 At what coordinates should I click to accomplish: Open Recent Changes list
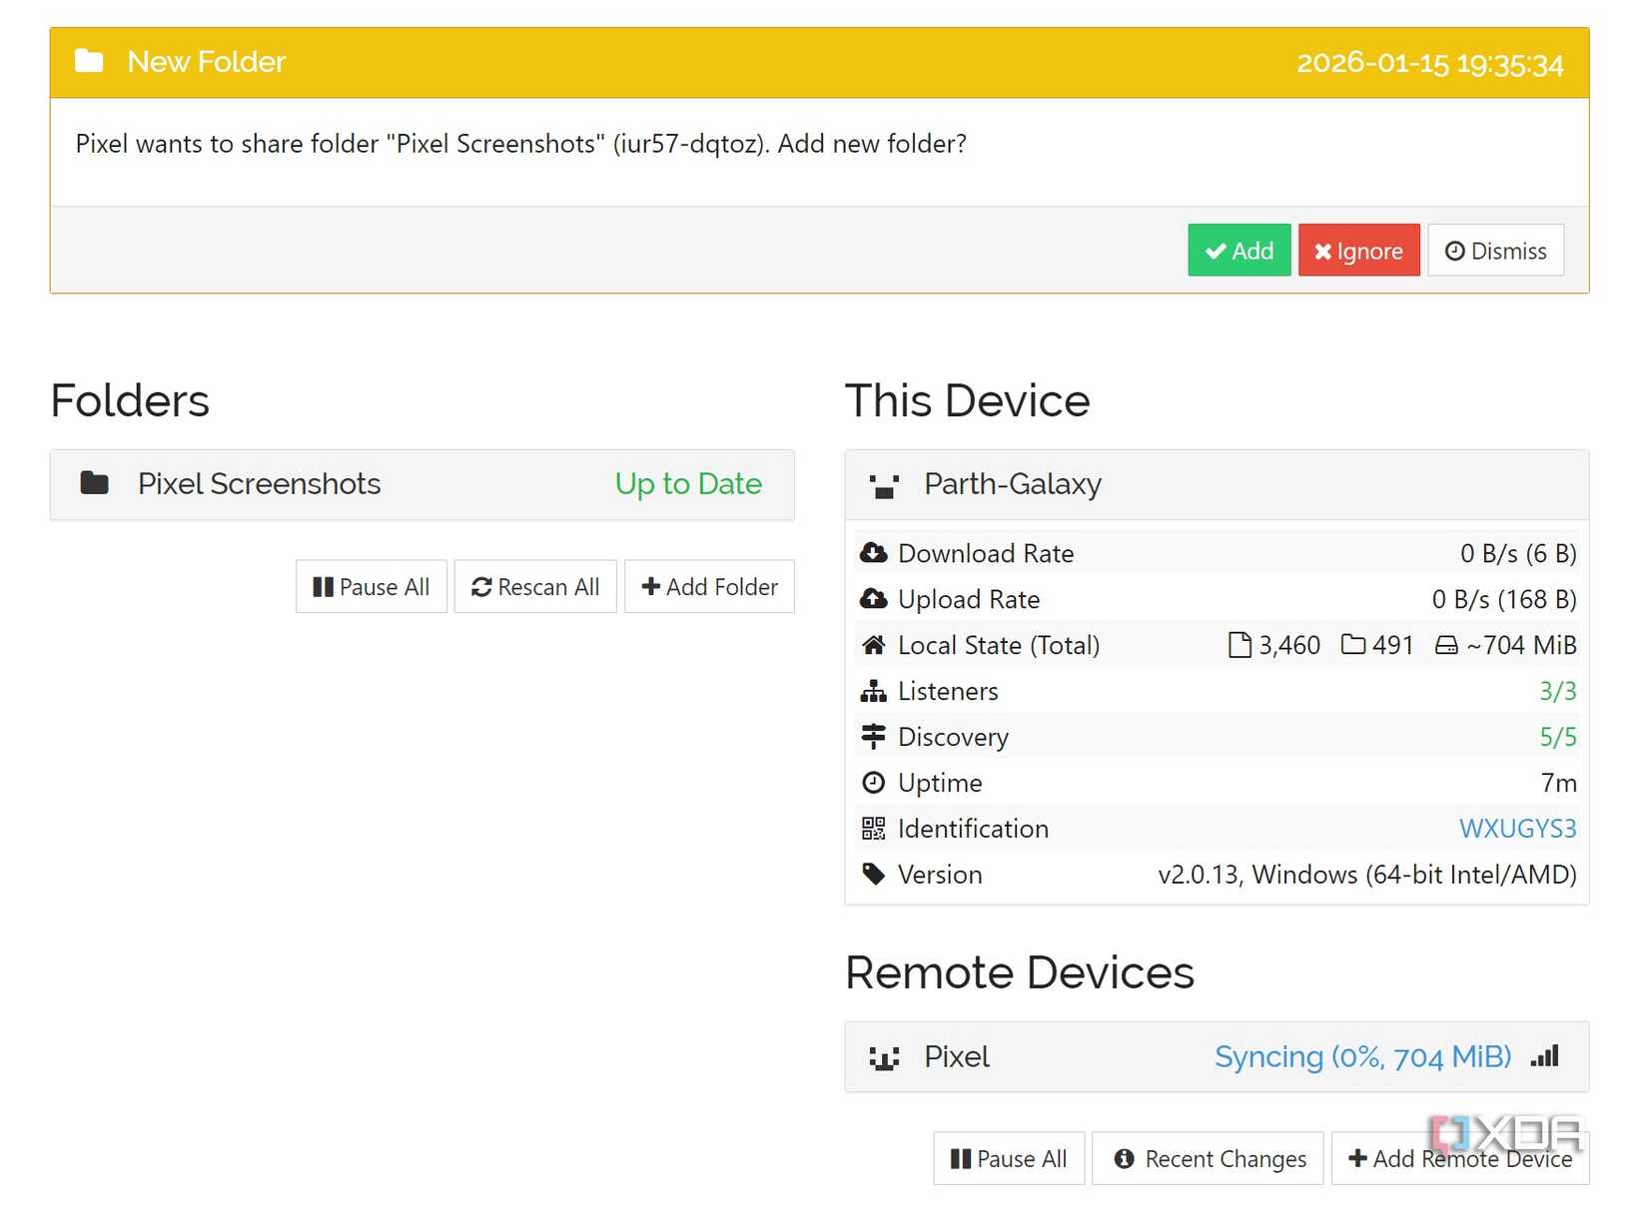(x=1207, y=1158)
